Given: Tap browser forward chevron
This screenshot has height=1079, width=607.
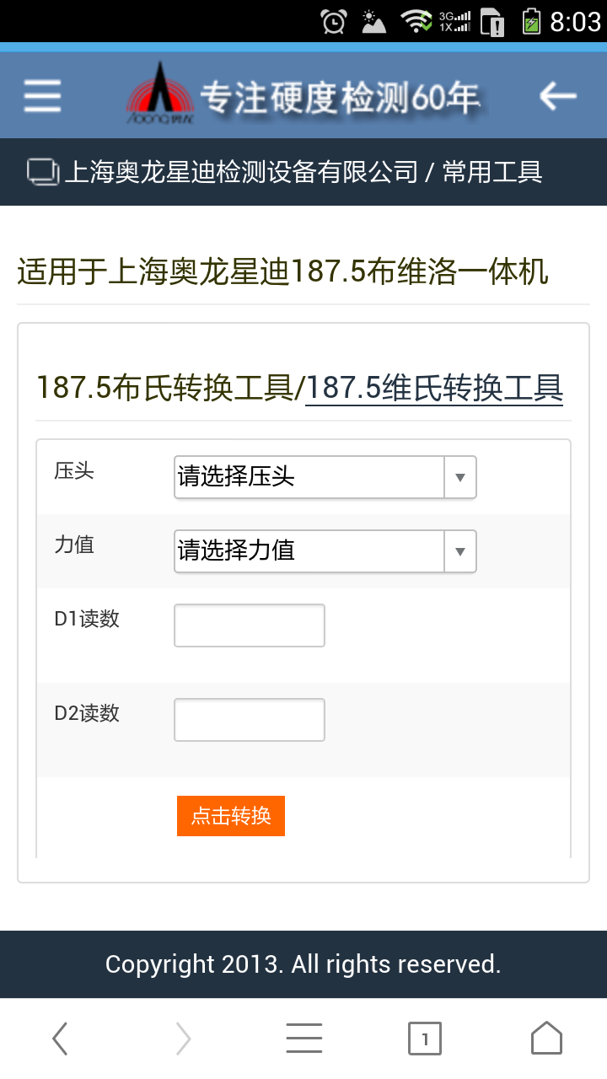Looking at the screenshot, I should [x=183, y=1039].
